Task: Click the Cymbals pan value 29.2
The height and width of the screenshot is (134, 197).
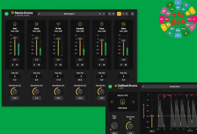Action: (x=80, y=80)
